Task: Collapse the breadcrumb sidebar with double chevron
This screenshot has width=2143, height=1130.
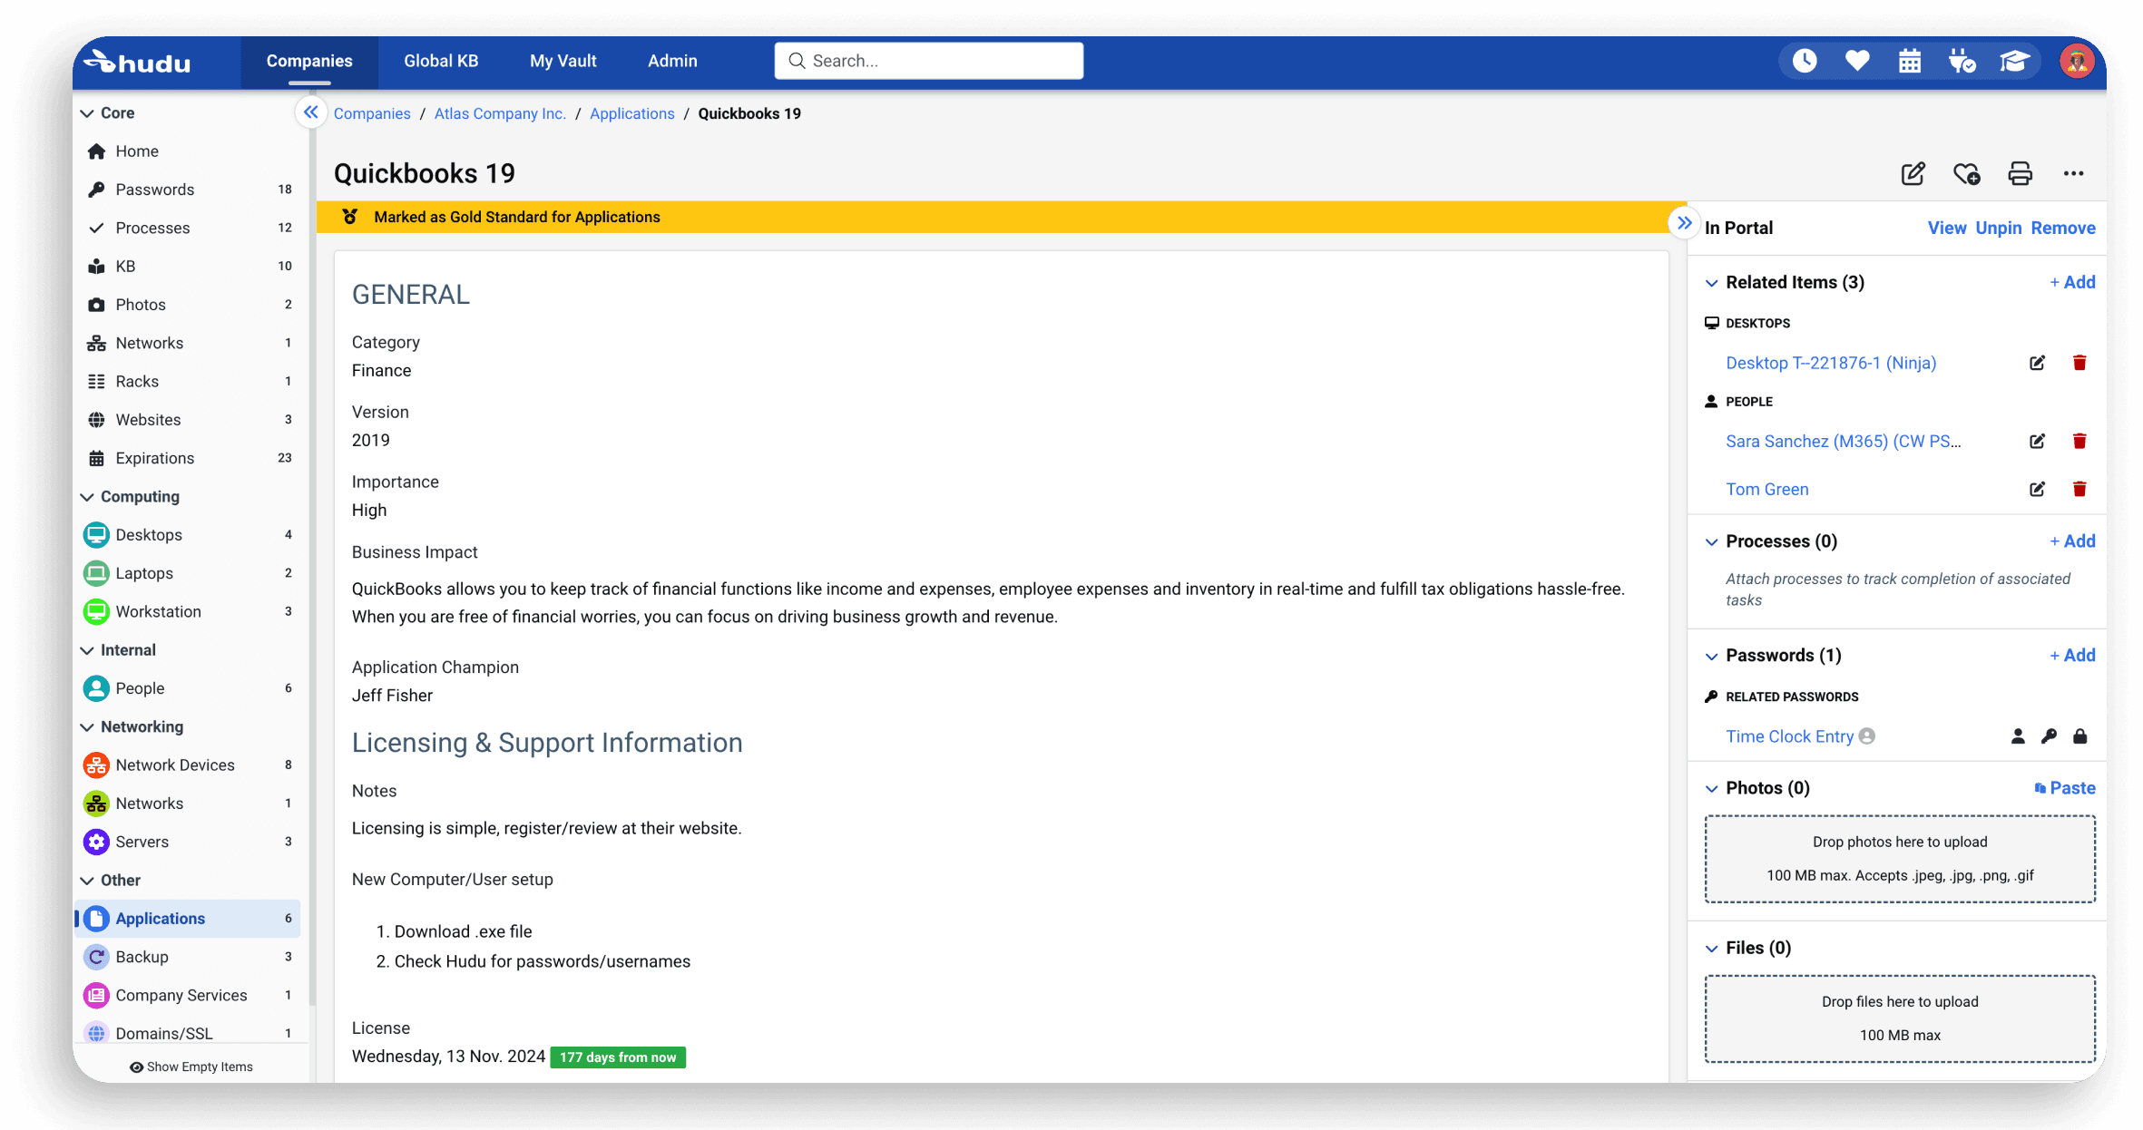Action: [x=310, y=112]
